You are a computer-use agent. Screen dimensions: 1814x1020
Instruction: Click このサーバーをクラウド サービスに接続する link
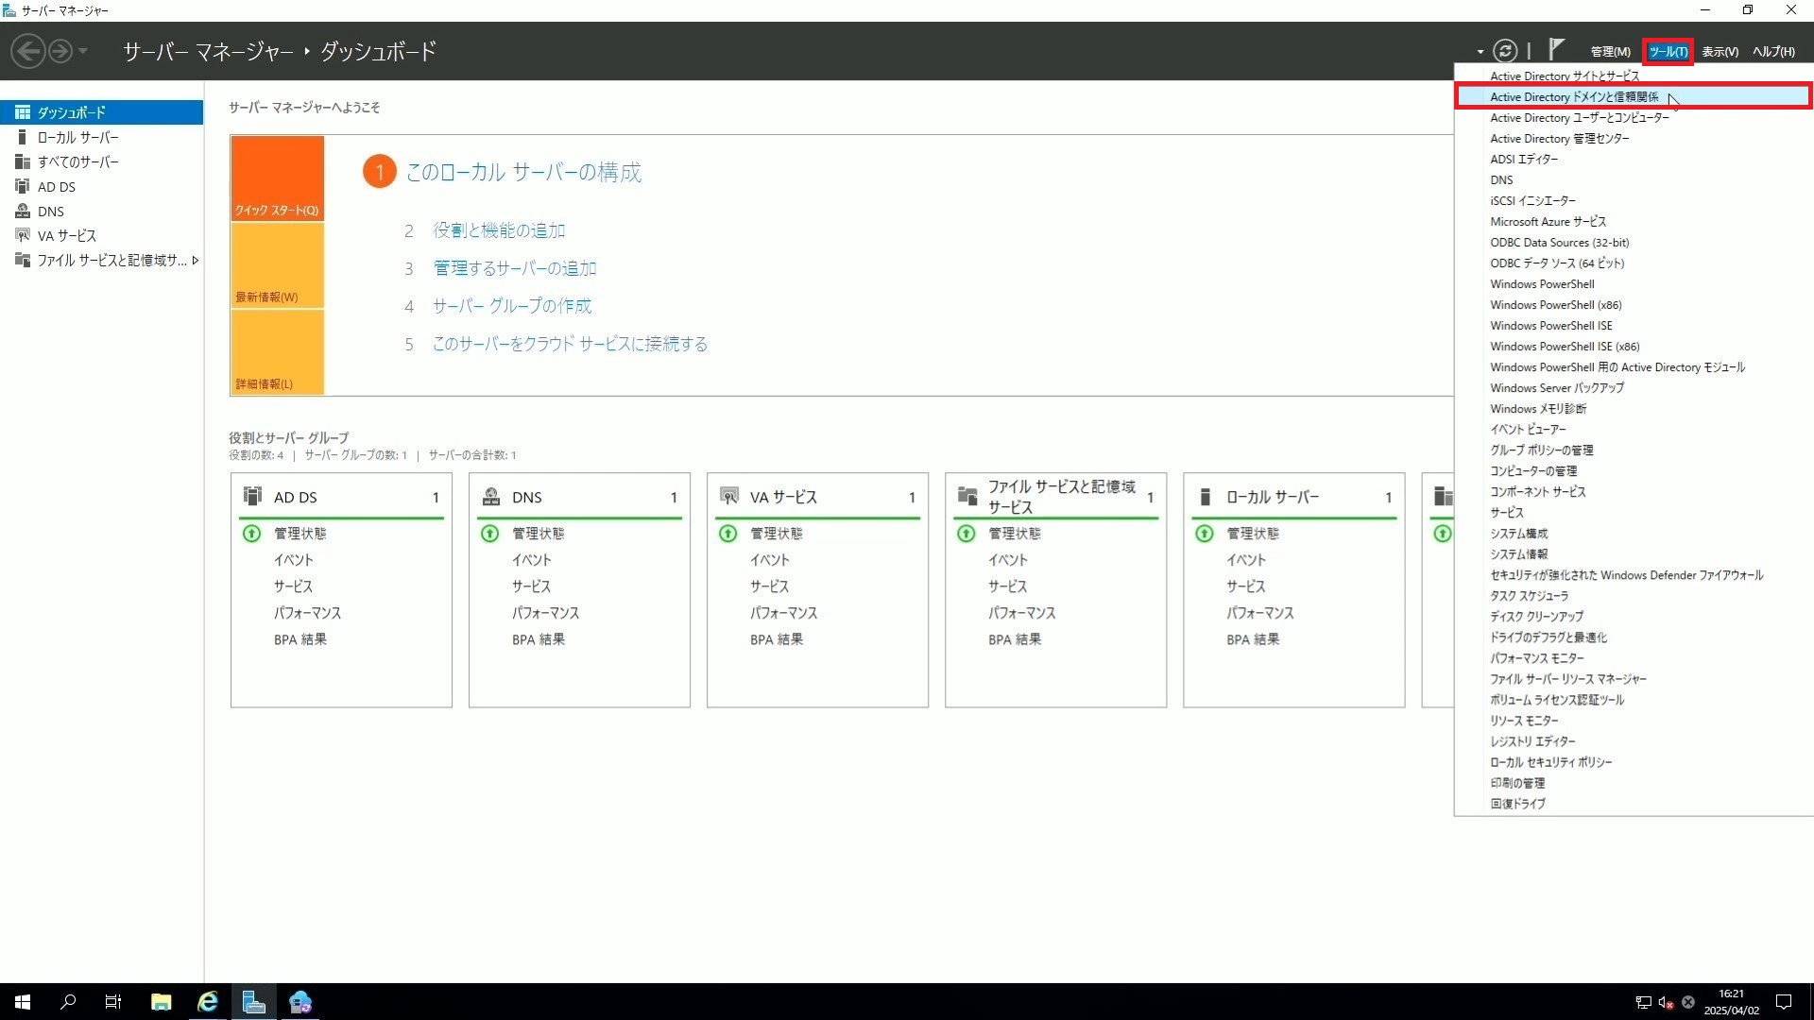coord(570,344)
